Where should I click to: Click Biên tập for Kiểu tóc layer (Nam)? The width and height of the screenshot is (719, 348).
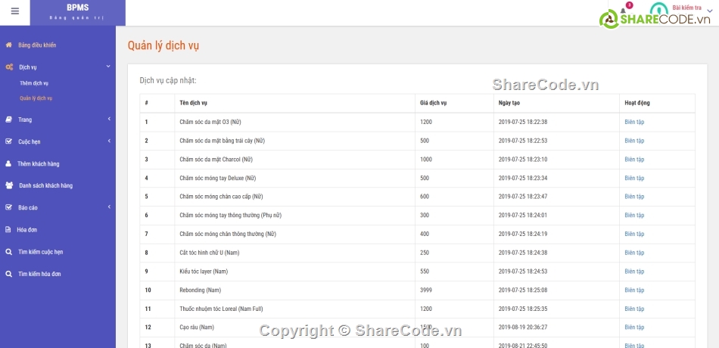[x=634, y=272]
